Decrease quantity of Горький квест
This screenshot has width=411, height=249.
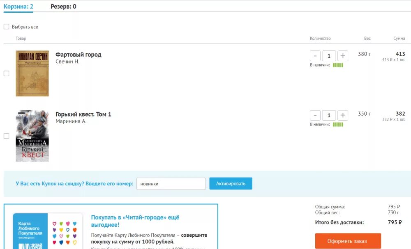click(315, 115)
